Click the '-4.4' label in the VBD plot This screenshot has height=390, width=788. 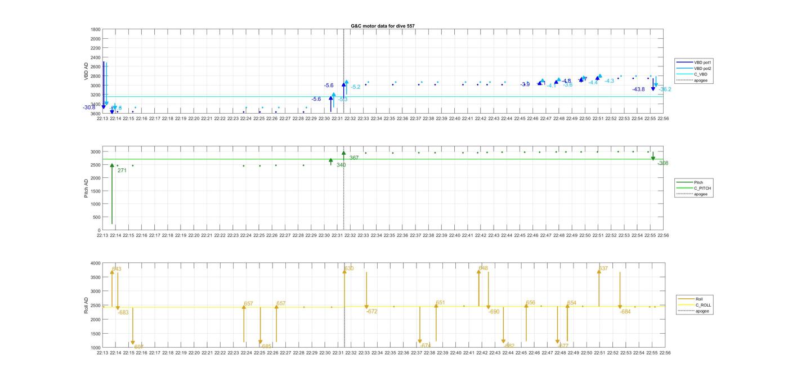point(593,83)
